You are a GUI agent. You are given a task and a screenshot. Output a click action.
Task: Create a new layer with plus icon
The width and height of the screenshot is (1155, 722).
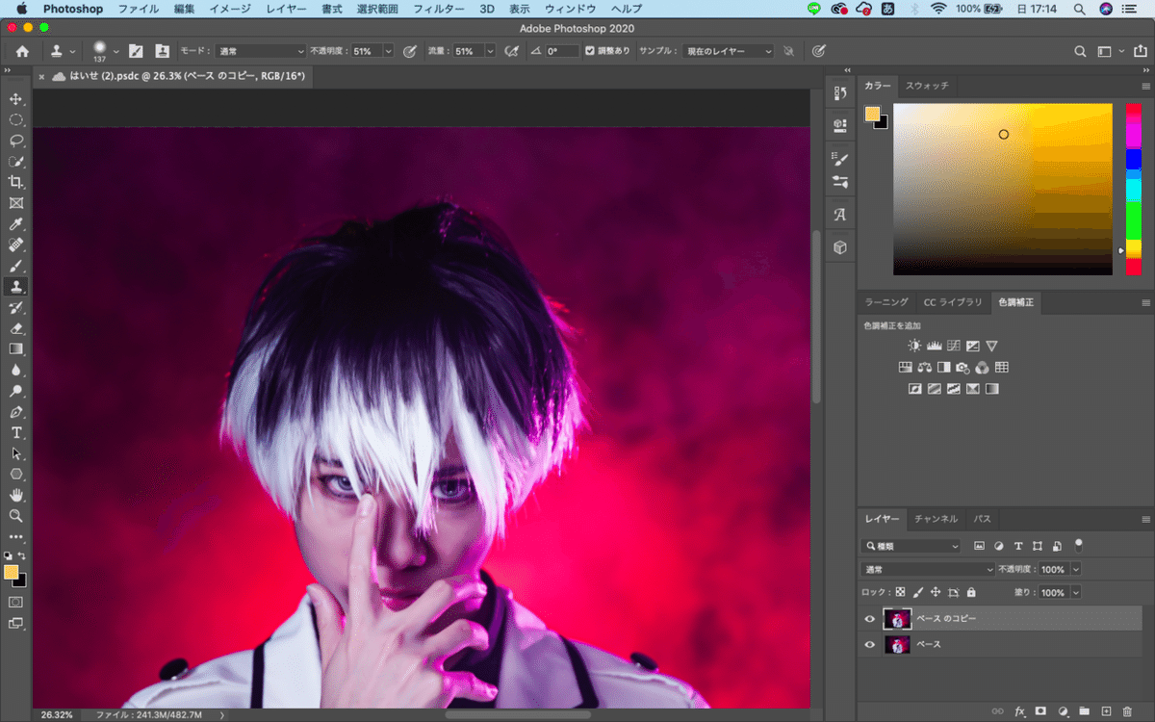tap(1107, 711)
